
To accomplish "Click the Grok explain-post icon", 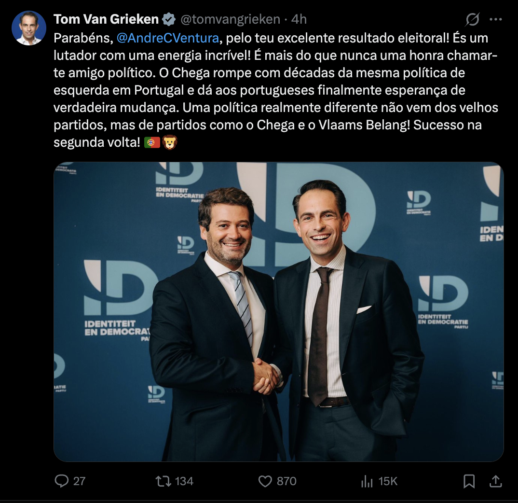I will (x=472, y=19).
